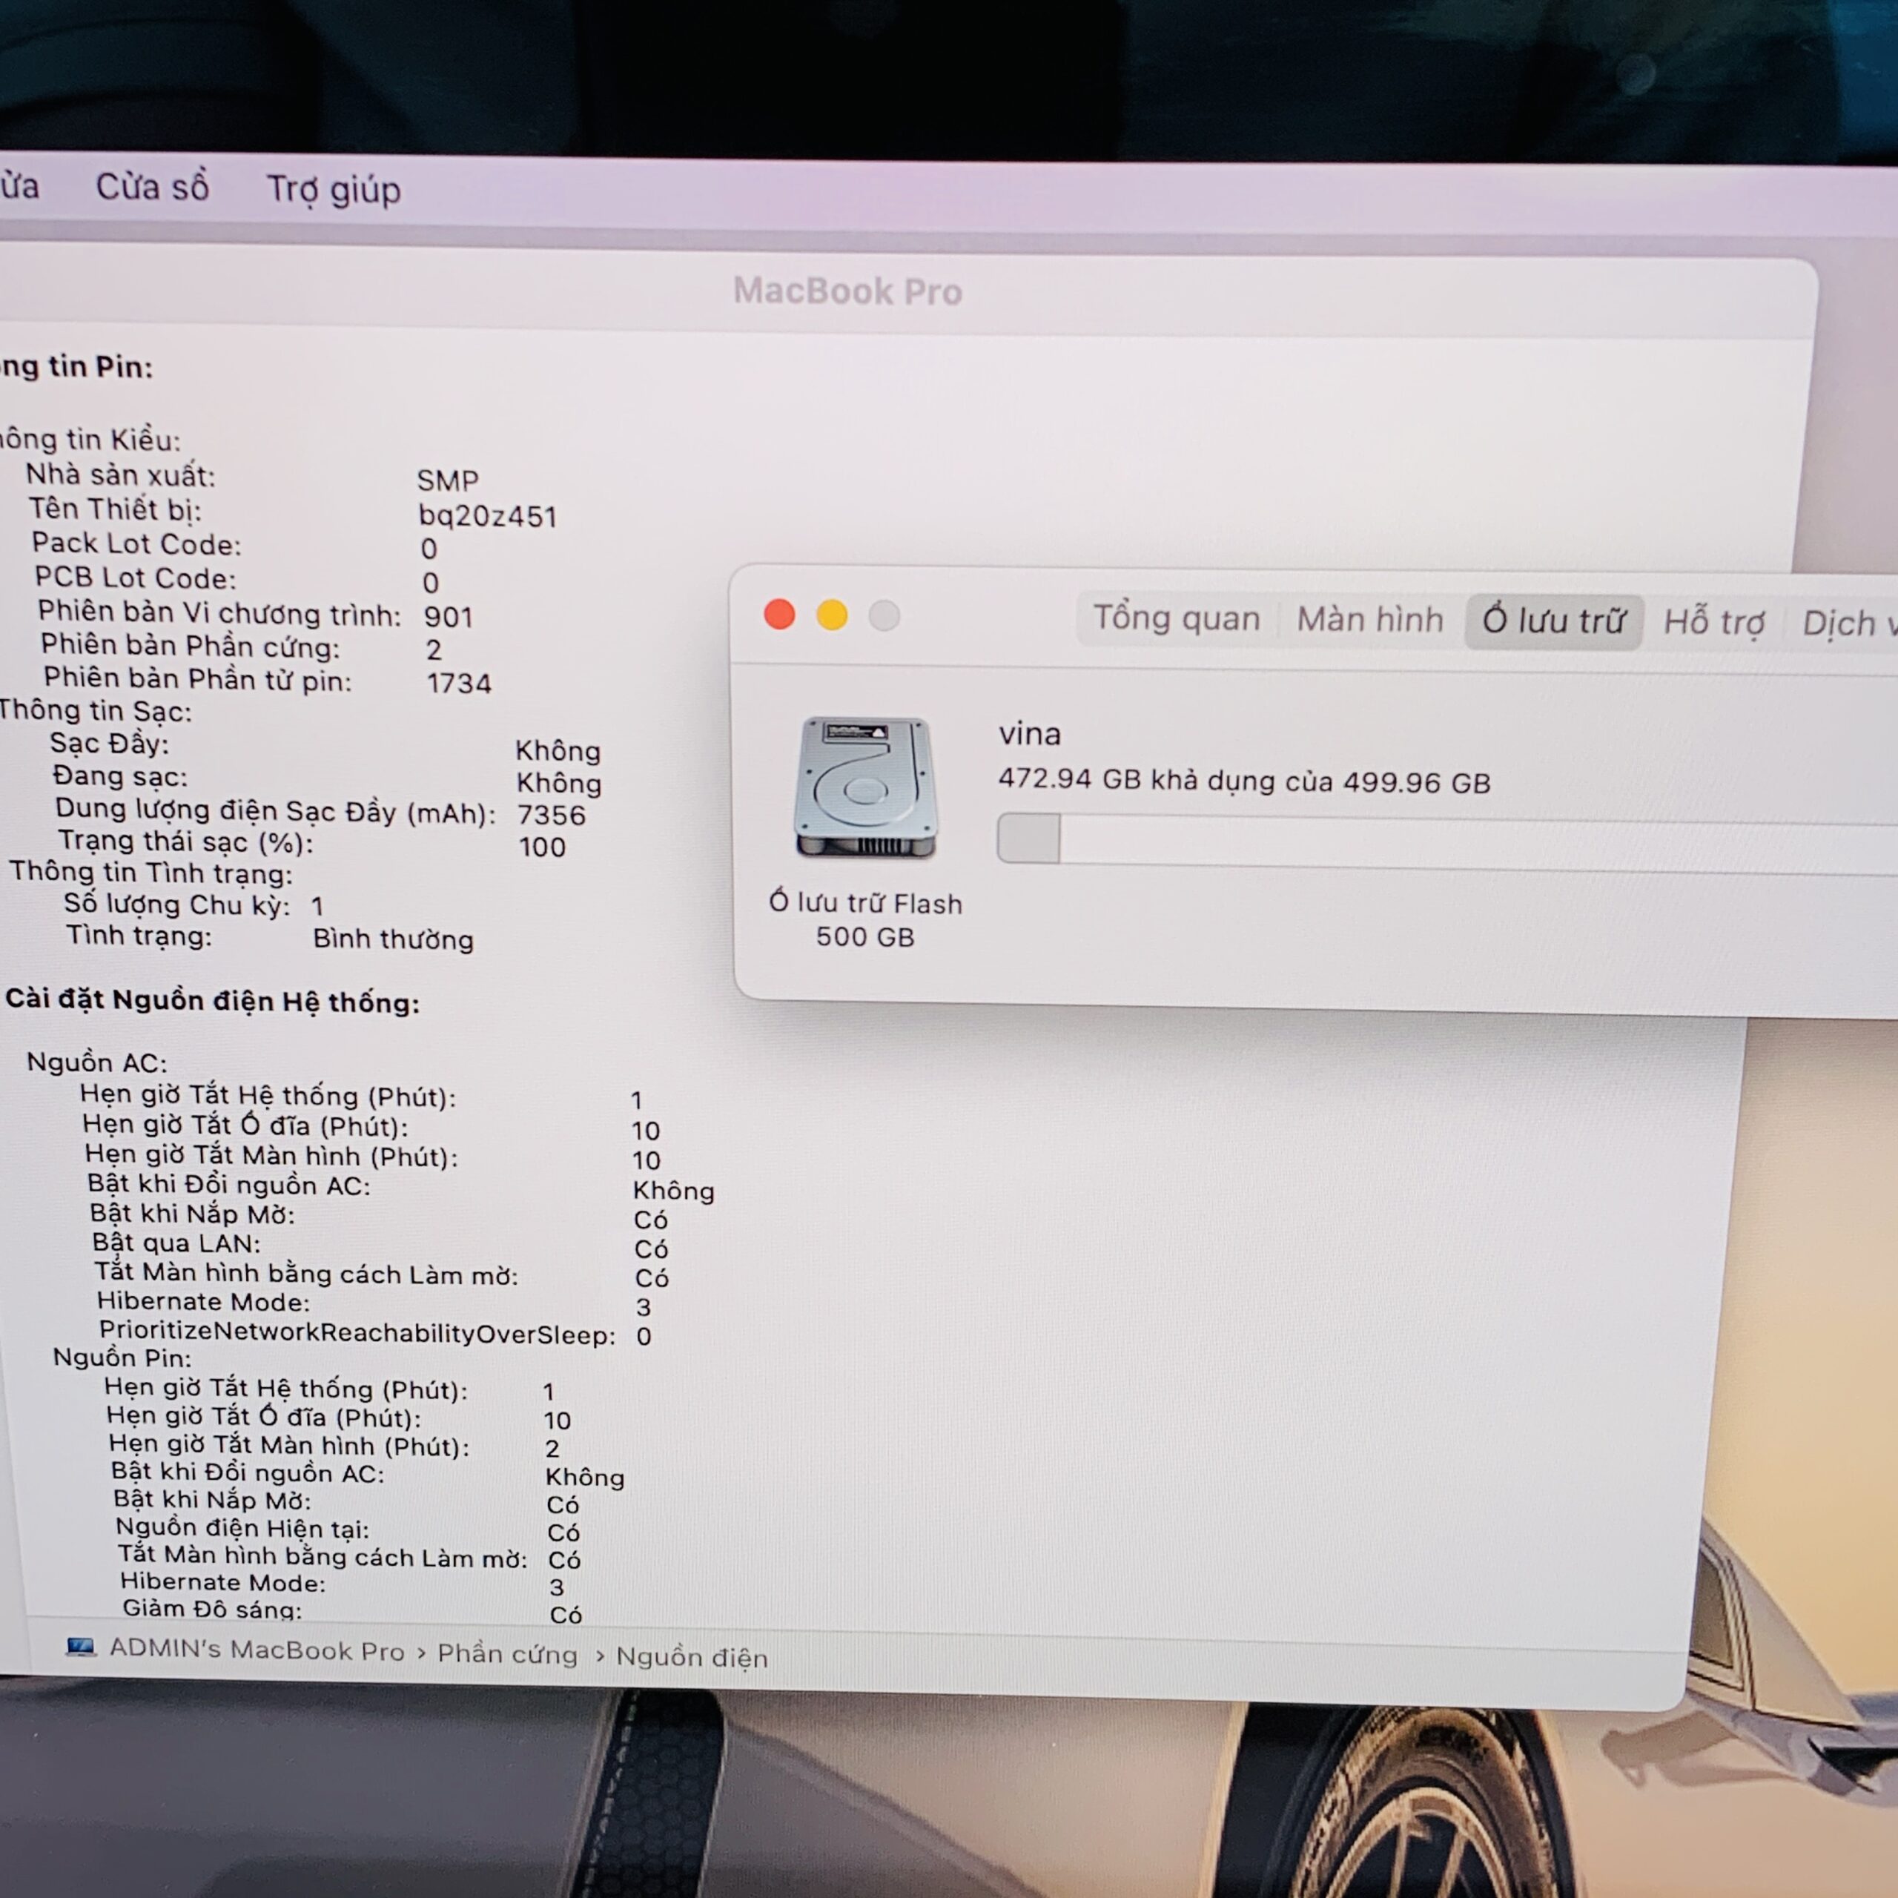Click the MacBook Pro window title
The width and height of the screenshot is (1898, 1898).
tap(847, 292)
